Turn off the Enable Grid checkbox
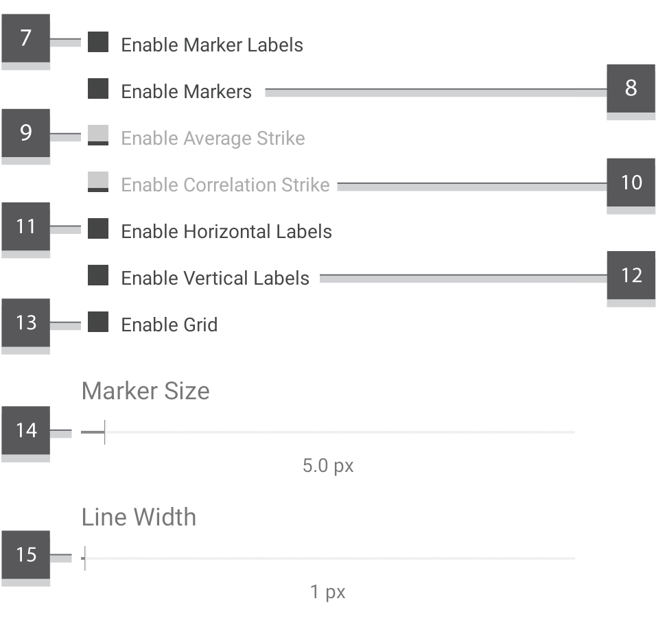This screenshot has width=656, height=638. (x=97, y=324)
